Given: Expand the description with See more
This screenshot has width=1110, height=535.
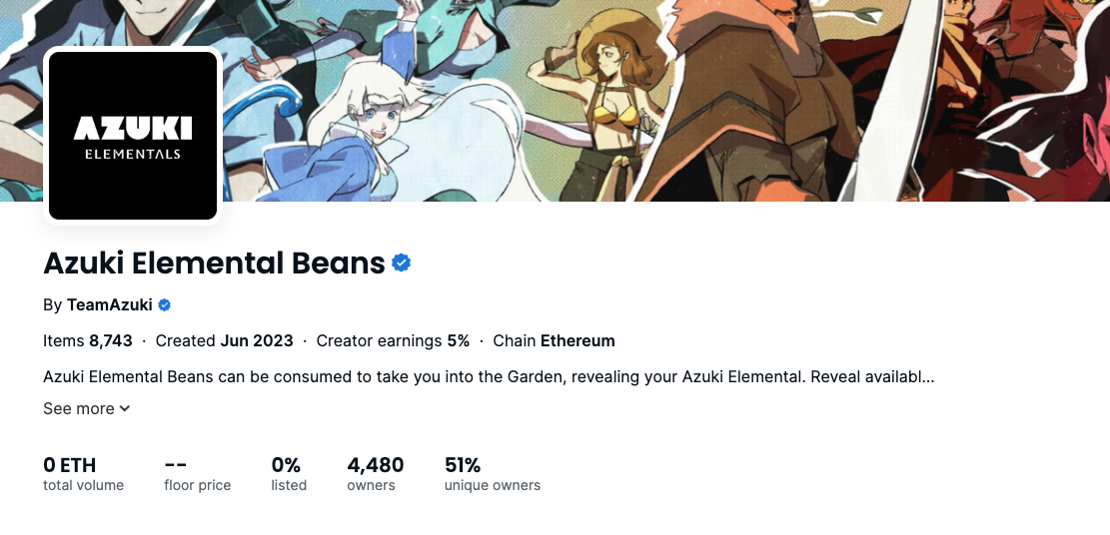Looking at the screenshot, I should tap(80, 408).
